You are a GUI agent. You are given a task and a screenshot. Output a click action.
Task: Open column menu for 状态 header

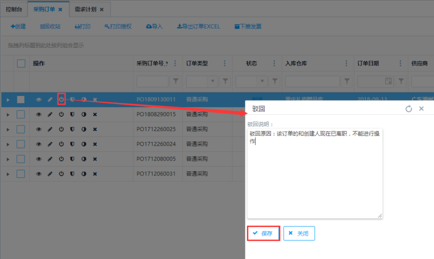pos(274,64)
